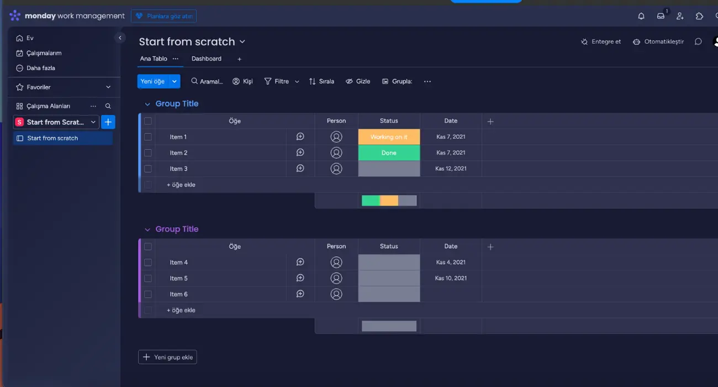Click blue plus button beside workspace
The width and height of the screenshot is (718, 387).
108,122
